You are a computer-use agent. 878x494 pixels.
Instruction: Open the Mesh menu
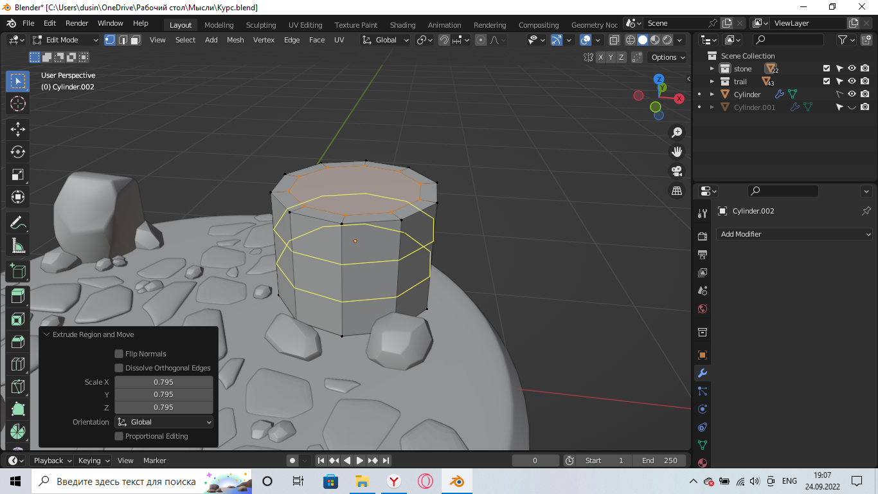coord(235,39)
